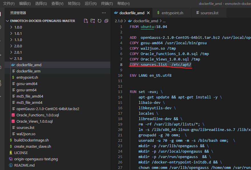
Task: Open the 文件(F) menu
Action: 9,3
